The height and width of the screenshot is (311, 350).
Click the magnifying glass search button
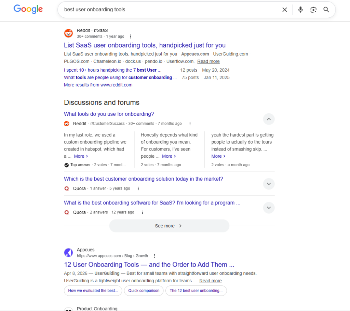coord(326,10)
